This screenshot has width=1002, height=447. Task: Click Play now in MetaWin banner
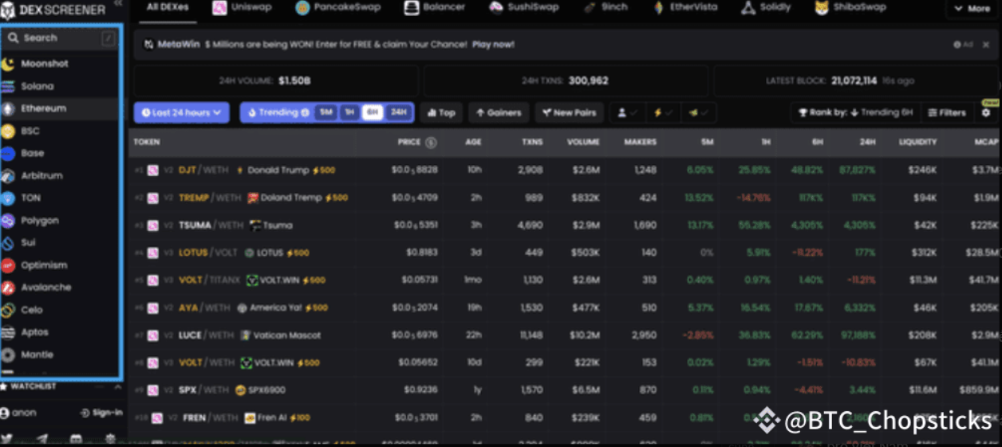click(493, 45)
